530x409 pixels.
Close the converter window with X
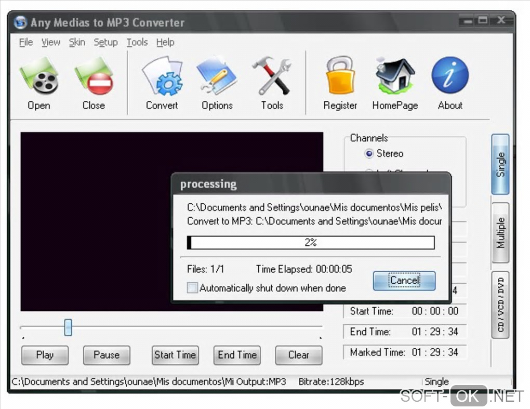[501, 21]
